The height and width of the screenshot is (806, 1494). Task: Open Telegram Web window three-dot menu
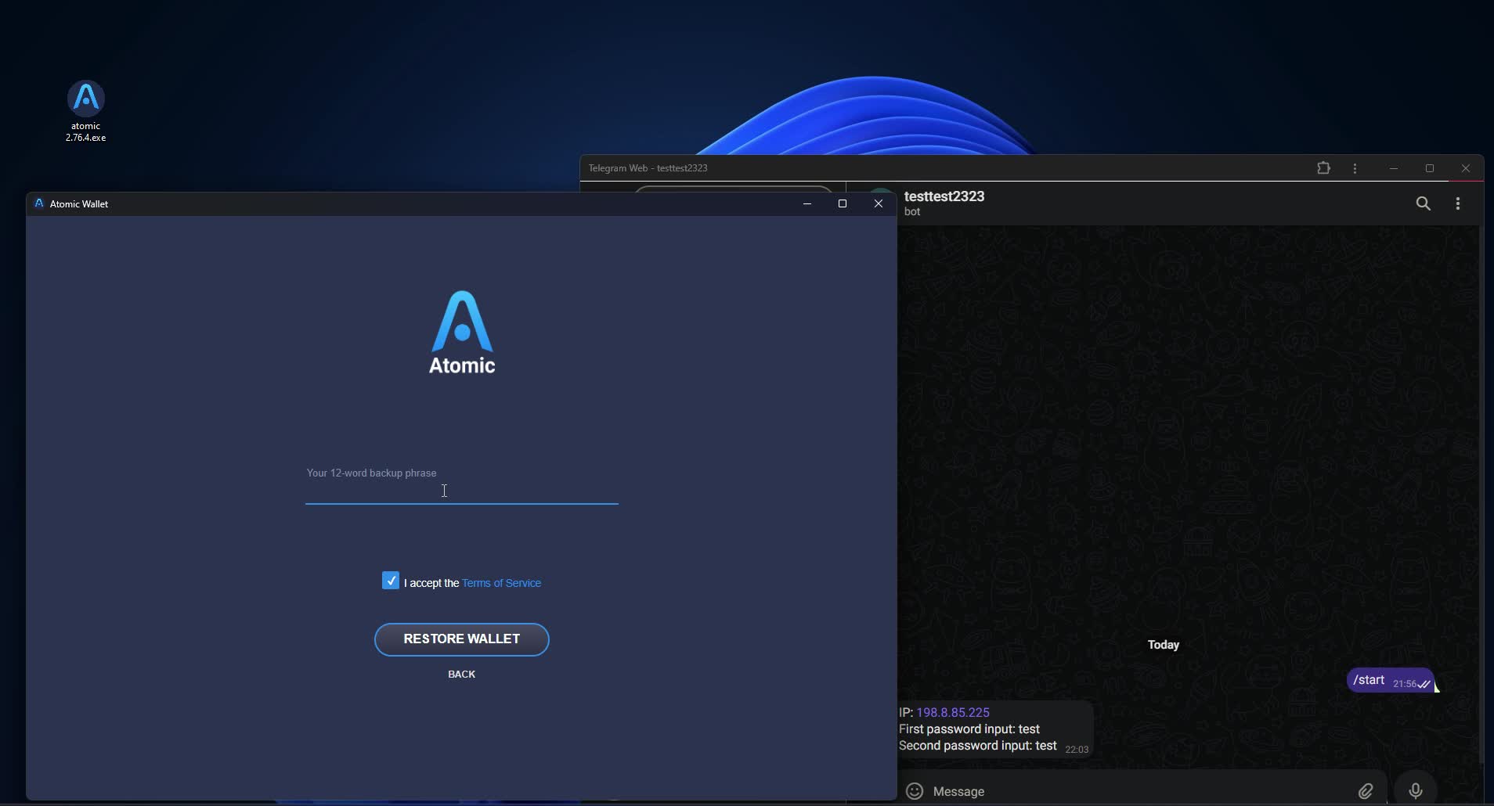[x=1355, y=168]
